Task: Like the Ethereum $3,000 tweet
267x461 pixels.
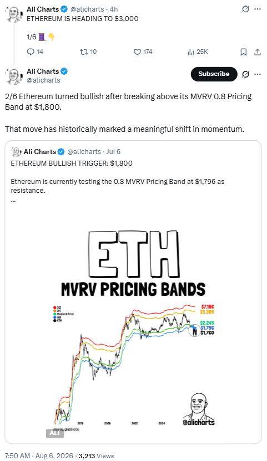Action: point(143,52)
